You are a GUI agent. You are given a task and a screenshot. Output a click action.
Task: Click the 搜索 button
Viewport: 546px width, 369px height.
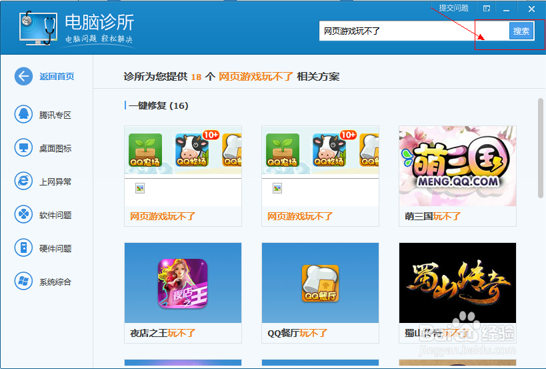click(521, 31)
